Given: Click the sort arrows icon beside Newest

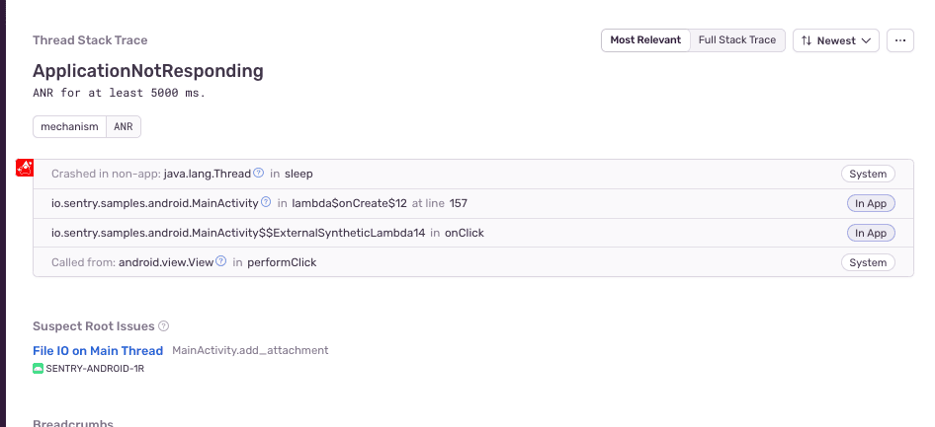Looking at the screenshot, I should click(x=807, y=40).
